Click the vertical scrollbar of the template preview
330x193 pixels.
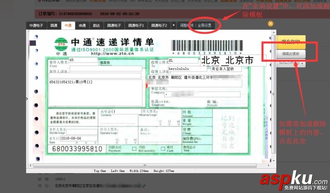coord(273,94)
